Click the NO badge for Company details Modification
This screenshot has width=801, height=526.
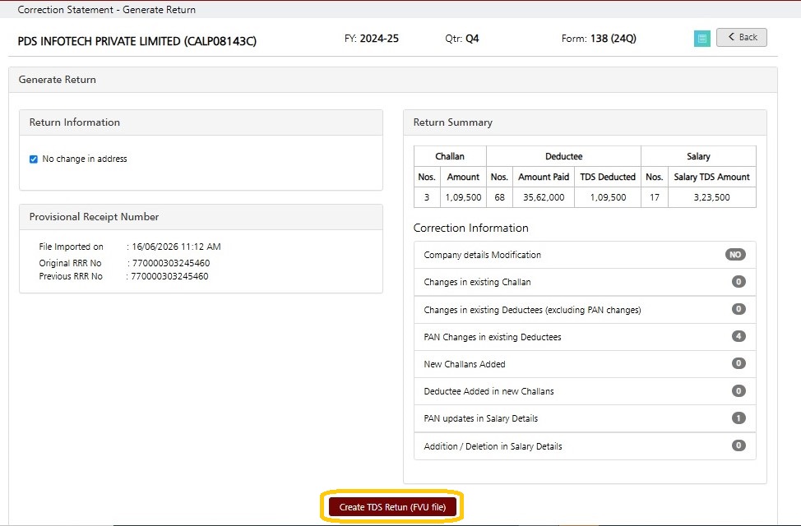(735, 254)
